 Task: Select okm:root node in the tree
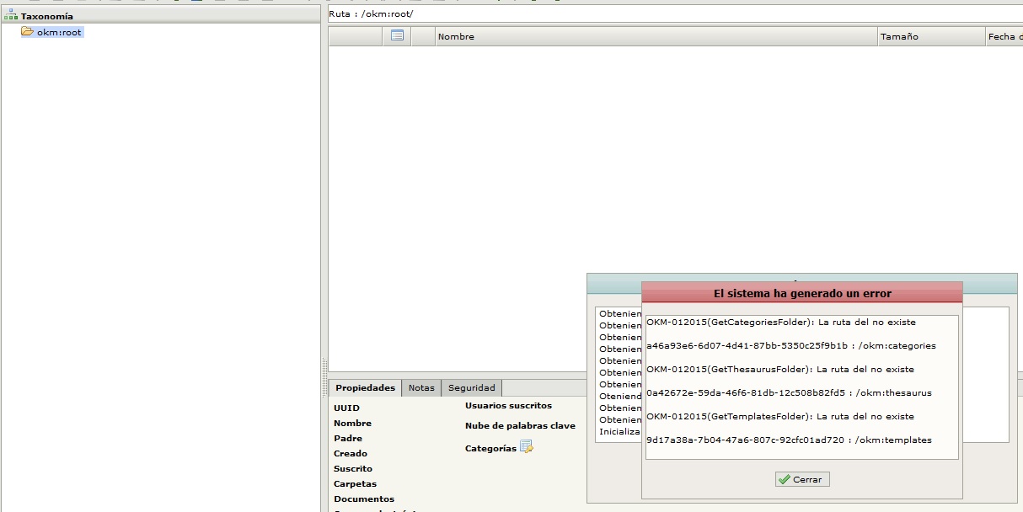[x=59, y=32]
